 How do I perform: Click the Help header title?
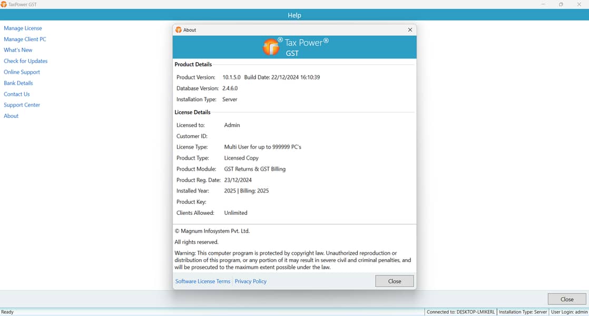coord(294,15)
